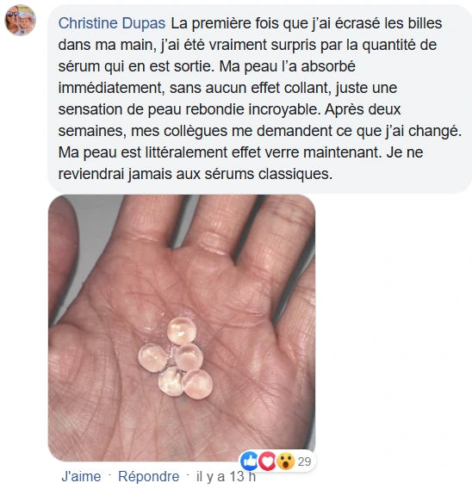The image size is (472, 489).
Task: Click the word 'immédiatement' in the comment
Action: click(x=111, y=88)
